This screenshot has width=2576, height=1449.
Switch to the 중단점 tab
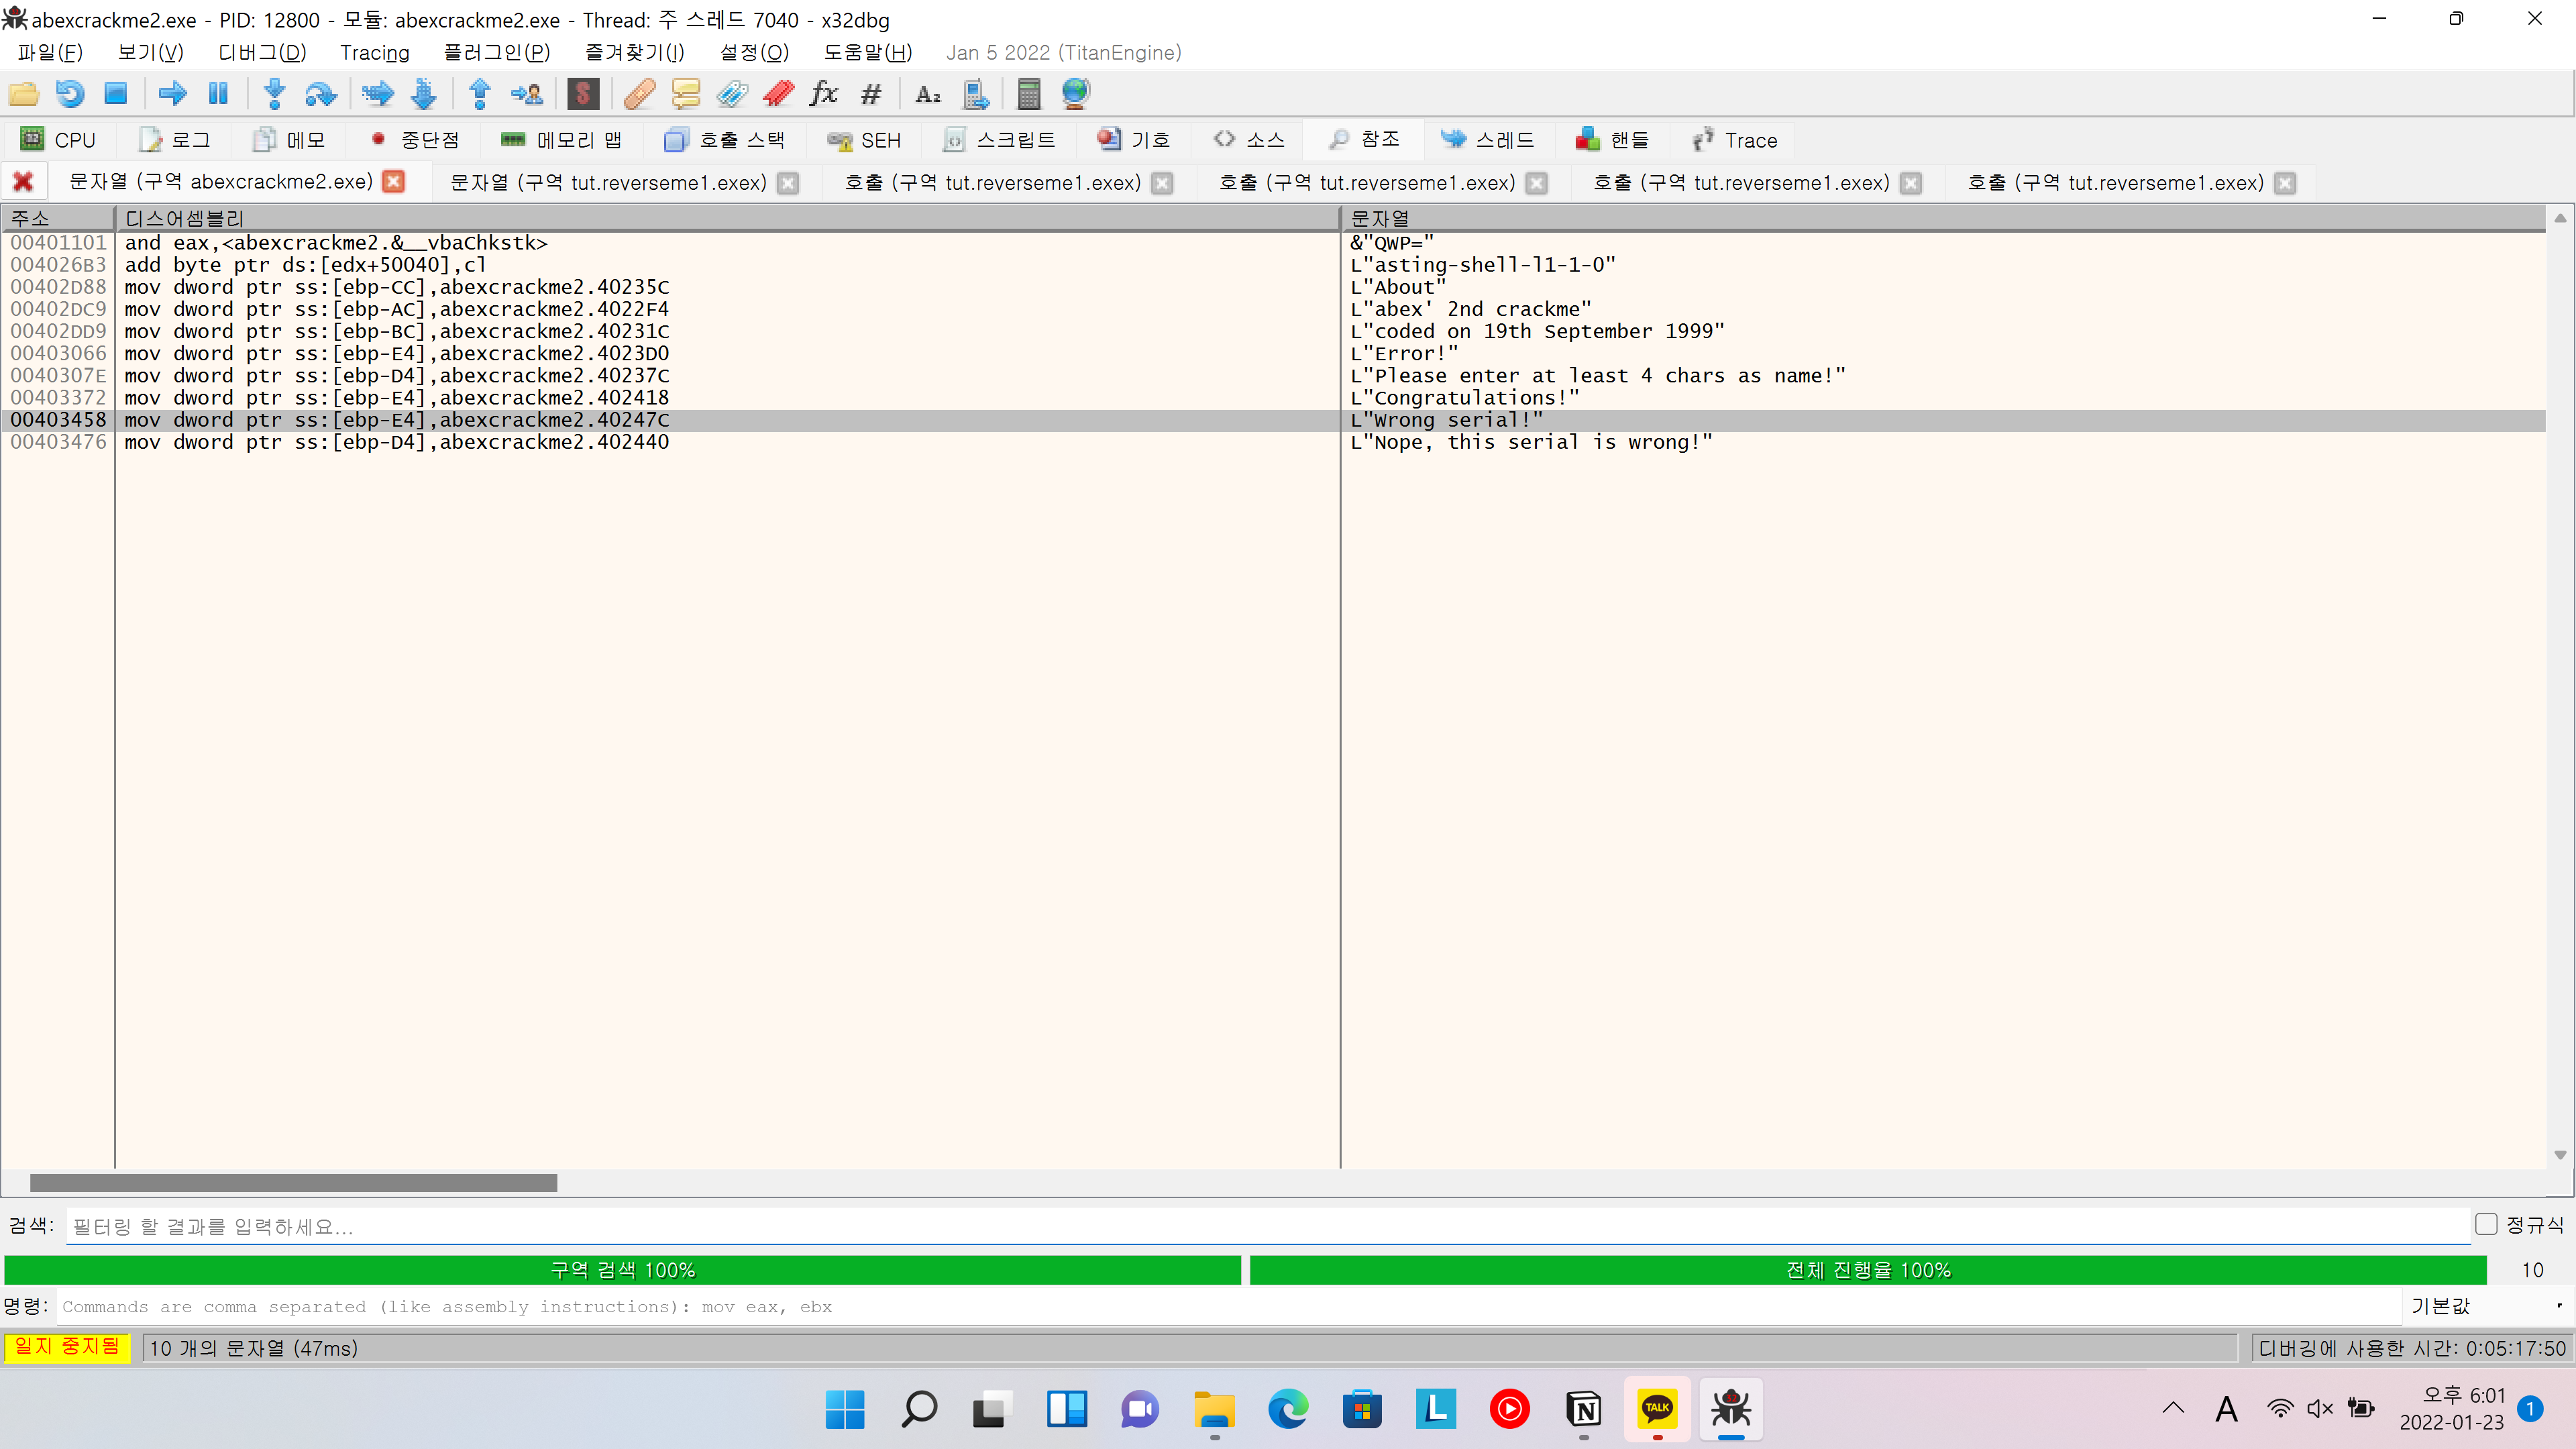[415, 140]
